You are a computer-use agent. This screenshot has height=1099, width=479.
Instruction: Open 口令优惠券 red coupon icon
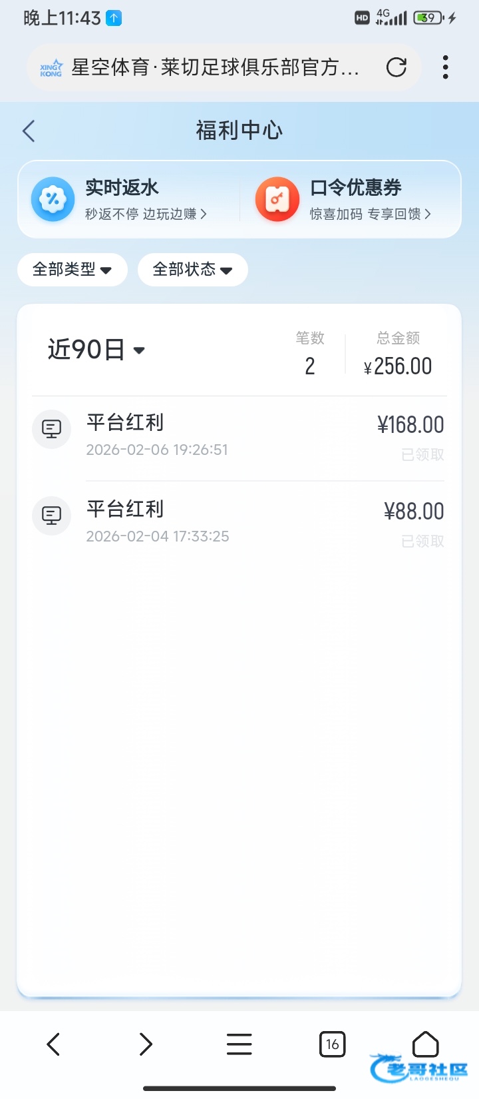(277, 199)
